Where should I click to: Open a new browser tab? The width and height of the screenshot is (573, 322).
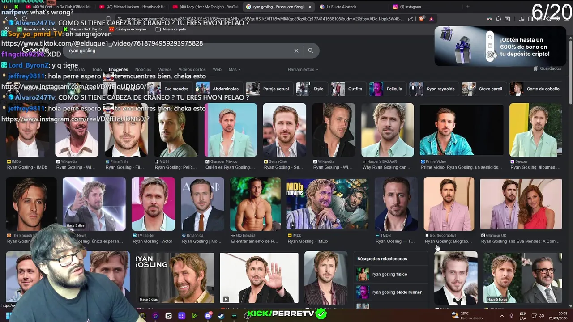pos(468,7)
